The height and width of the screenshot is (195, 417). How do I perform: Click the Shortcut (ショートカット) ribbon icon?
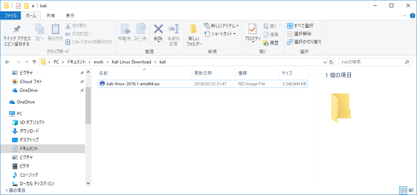207,34
